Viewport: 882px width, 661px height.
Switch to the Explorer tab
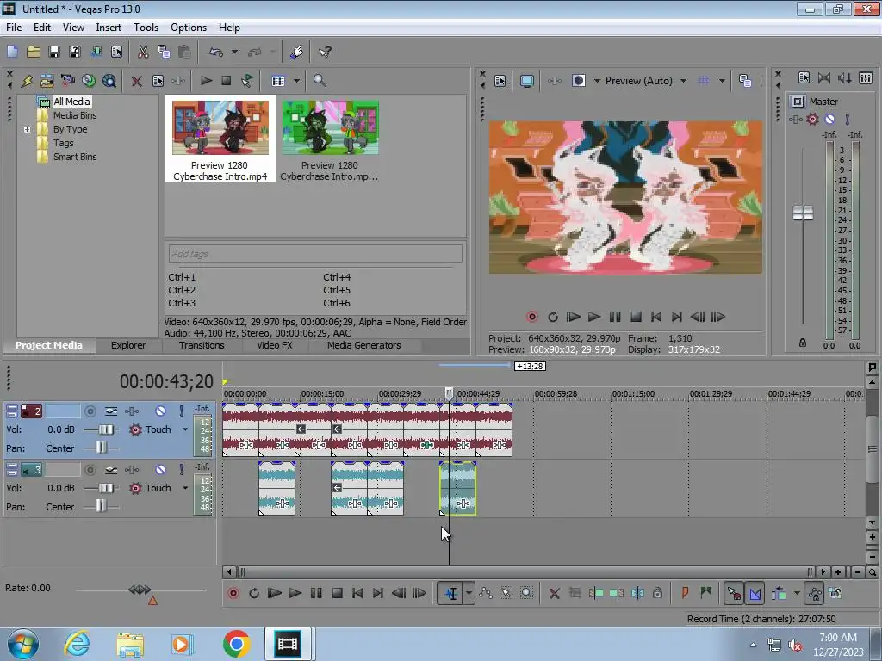(128, 345)
